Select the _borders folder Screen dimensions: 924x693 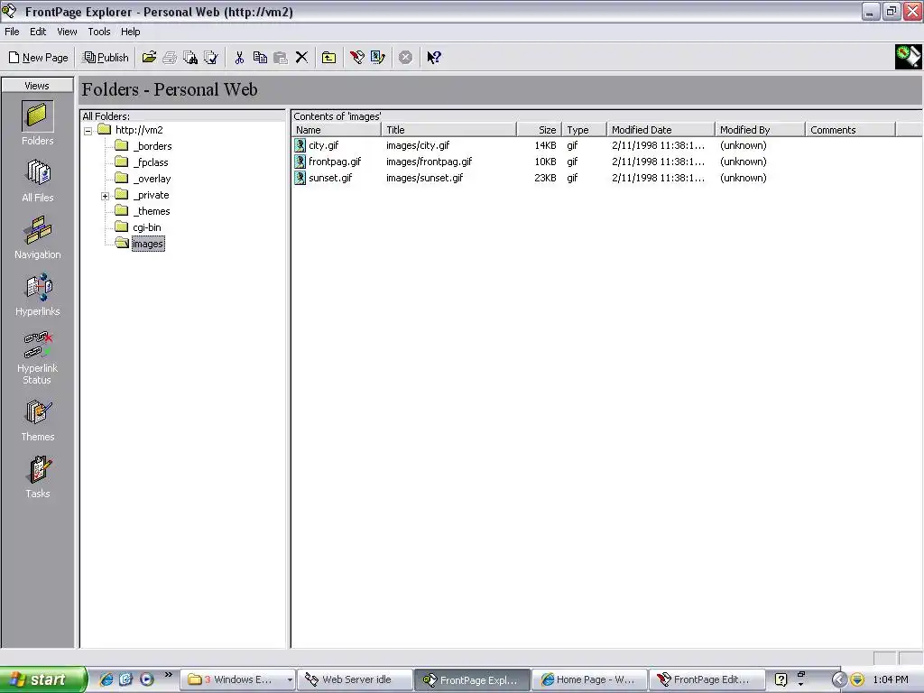pyautogui.click(x=143, y=146)
